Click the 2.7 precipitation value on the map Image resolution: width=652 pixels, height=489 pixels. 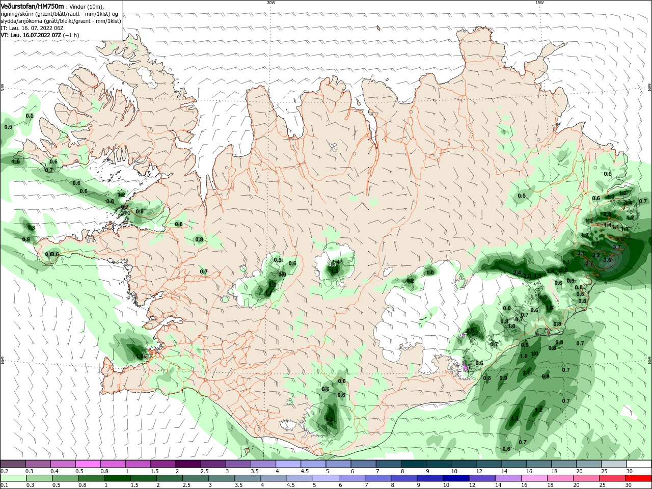click(x=589, y=263)
